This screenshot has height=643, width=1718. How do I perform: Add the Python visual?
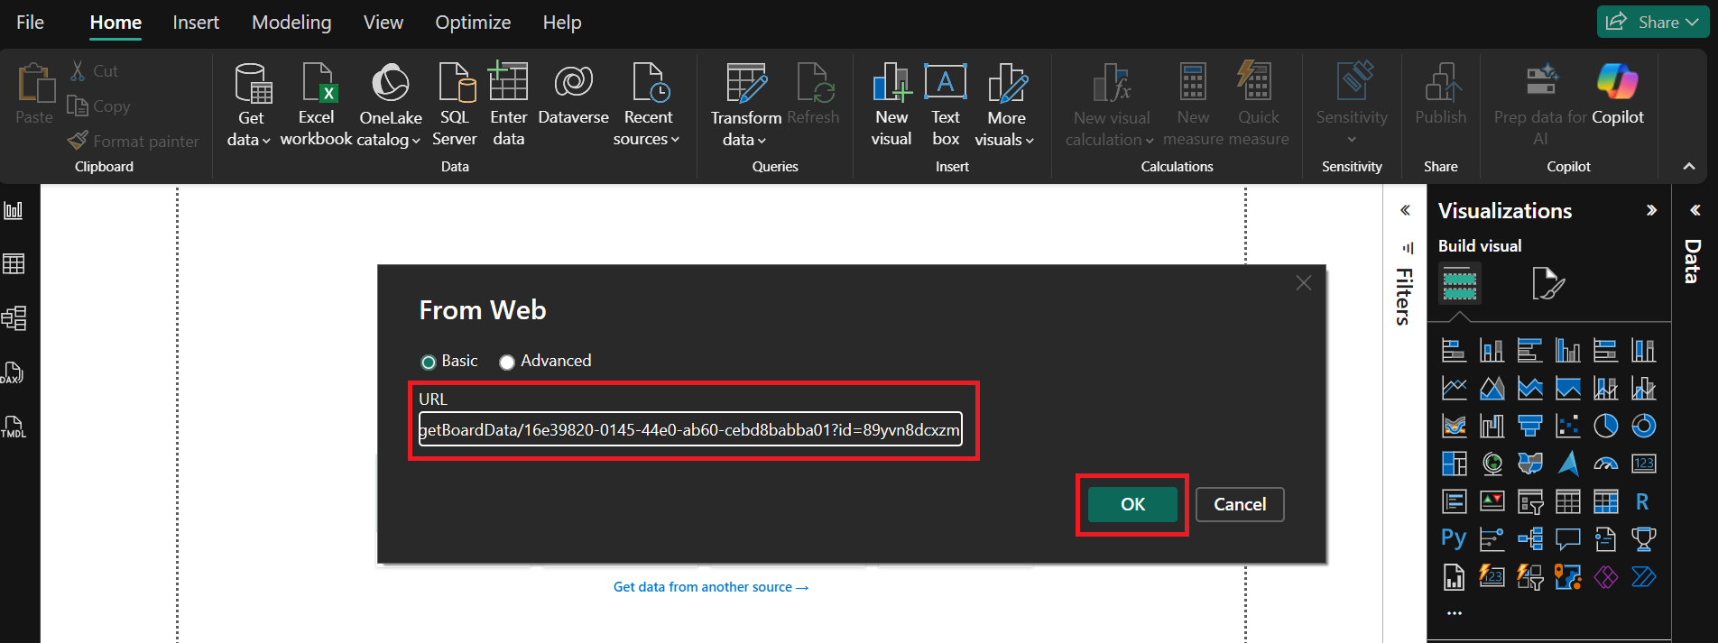pyautogui.click(x=1454, y=538)
